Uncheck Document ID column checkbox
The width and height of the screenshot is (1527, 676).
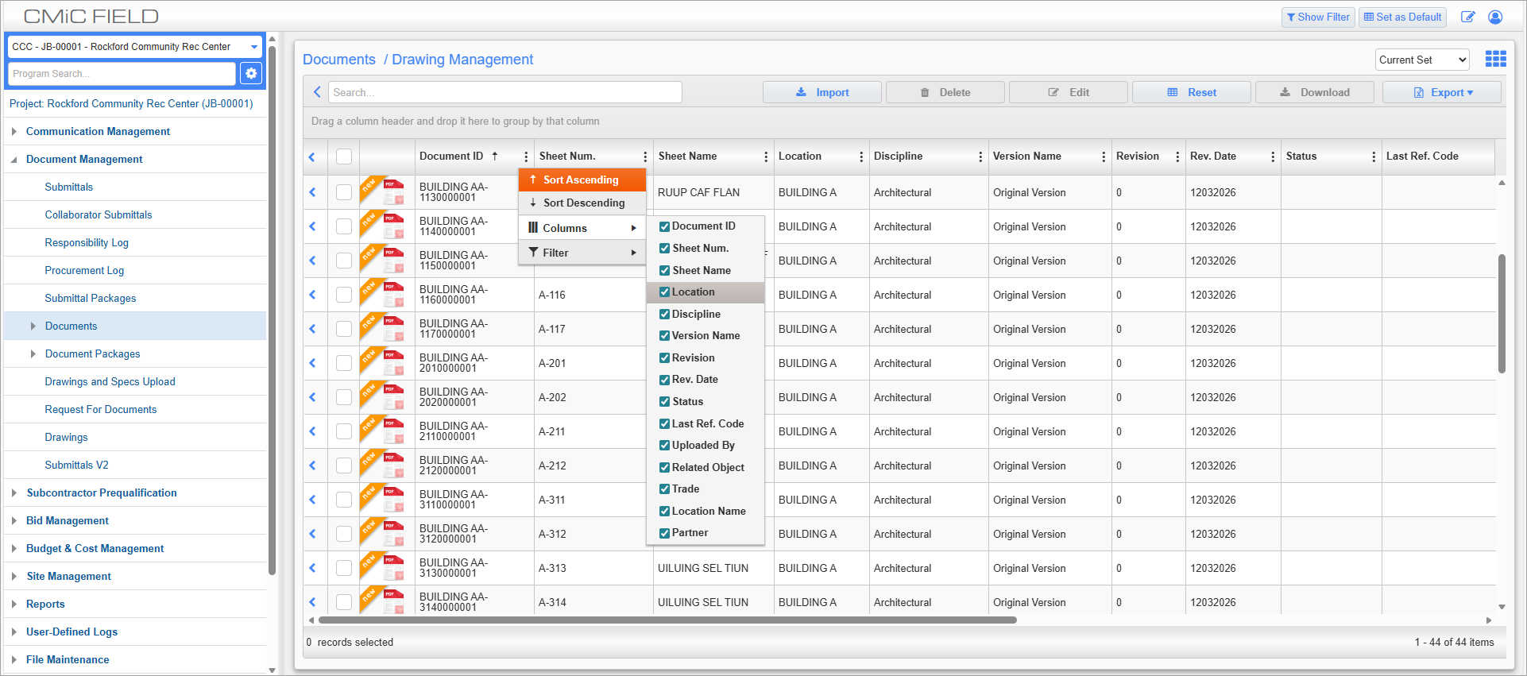(665, 226)
